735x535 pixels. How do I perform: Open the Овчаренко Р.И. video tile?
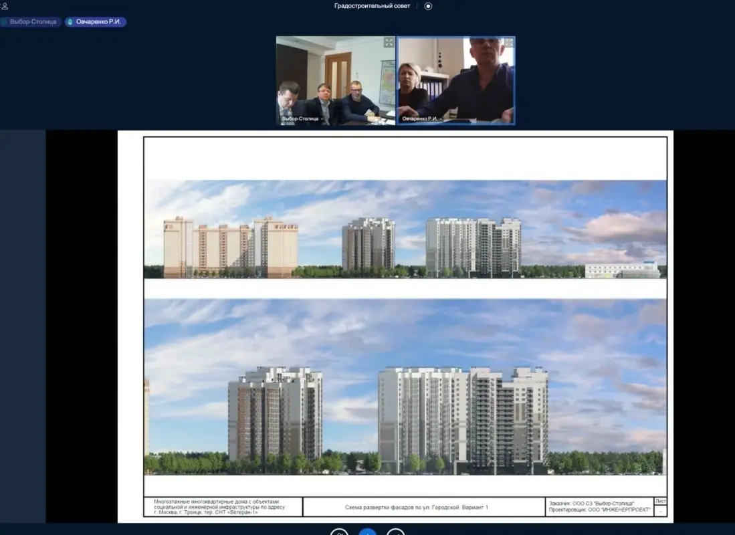tap(456, 81)
